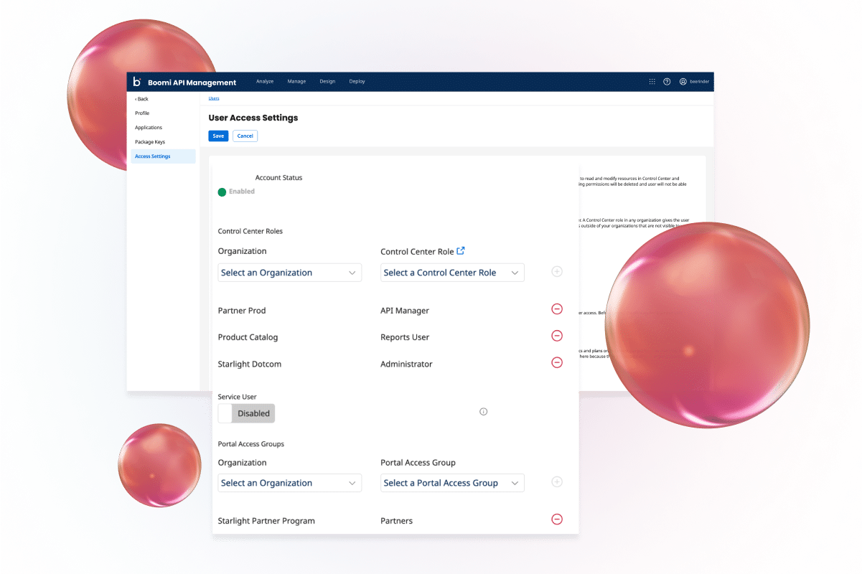Viewport: 862px width, 574px height.
Task: Click the Save button
Action: (218, 136)
